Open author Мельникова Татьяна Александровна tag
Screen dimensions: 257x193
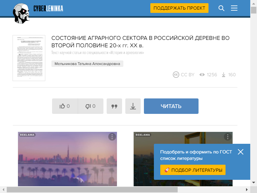click(87, 64)
